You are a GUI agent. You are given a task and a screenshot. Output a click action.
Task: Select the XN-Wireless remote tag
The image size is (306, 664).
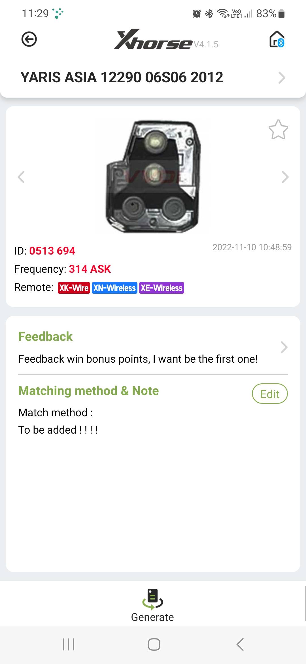coord(114,288)
